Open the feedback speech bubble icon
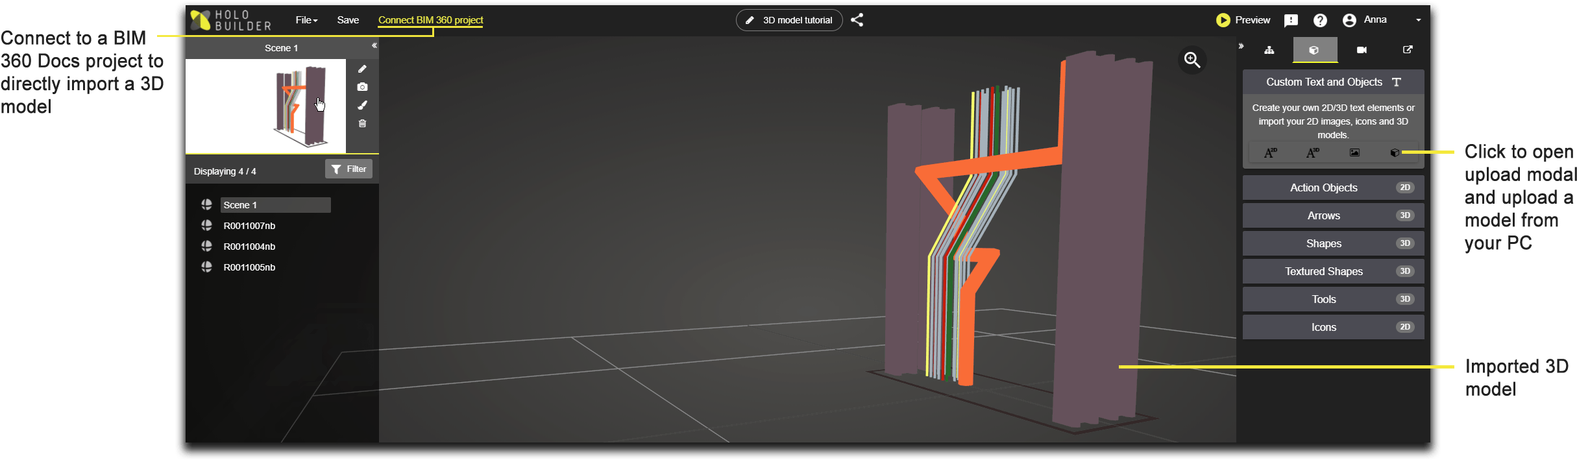The height and width of the screenshot is (460, 1577). pyautogui.click(x=1291, y=21)
